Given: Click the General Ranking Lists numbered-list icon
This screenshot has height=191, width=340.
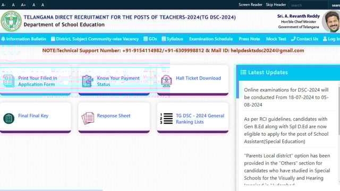Looking at the screenshot, I should [166, 118].
